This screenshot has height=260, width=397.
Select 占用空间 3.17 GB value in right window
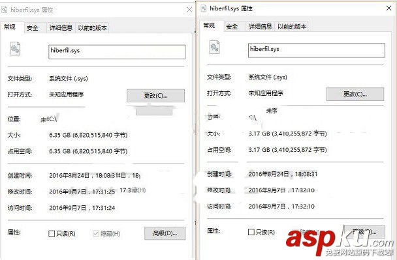[x=287, y=150]
